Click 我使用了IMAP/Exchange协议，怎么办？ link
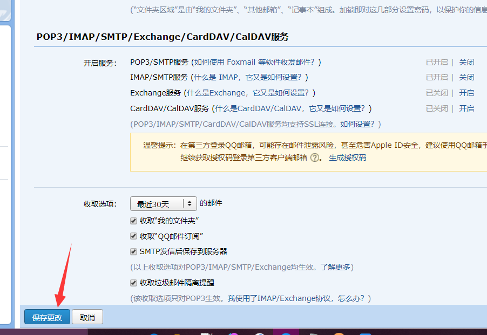 tap(296, 298)
